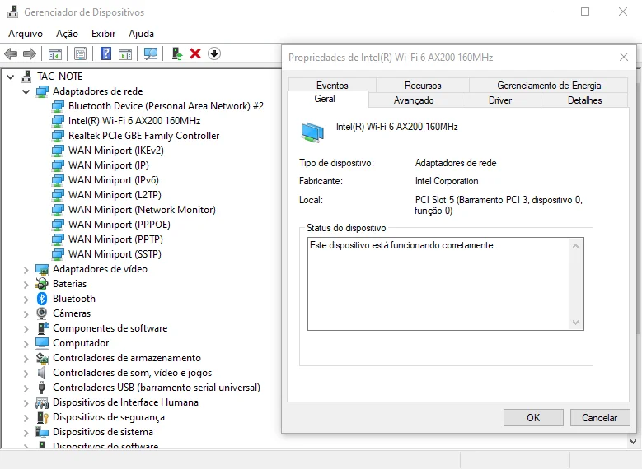
Task: Open the Ajuda menu
Action: (x=141, y=34)
